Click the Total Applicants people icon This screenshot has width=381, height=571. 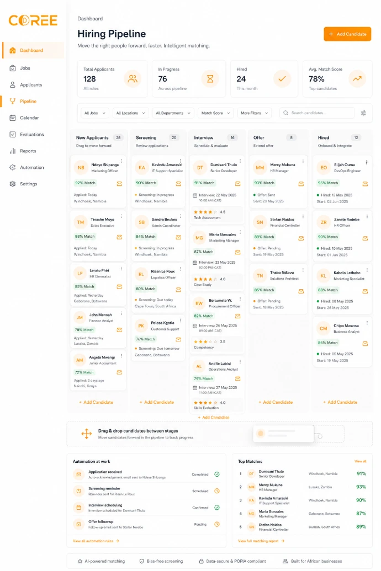[x=133, y=79]
